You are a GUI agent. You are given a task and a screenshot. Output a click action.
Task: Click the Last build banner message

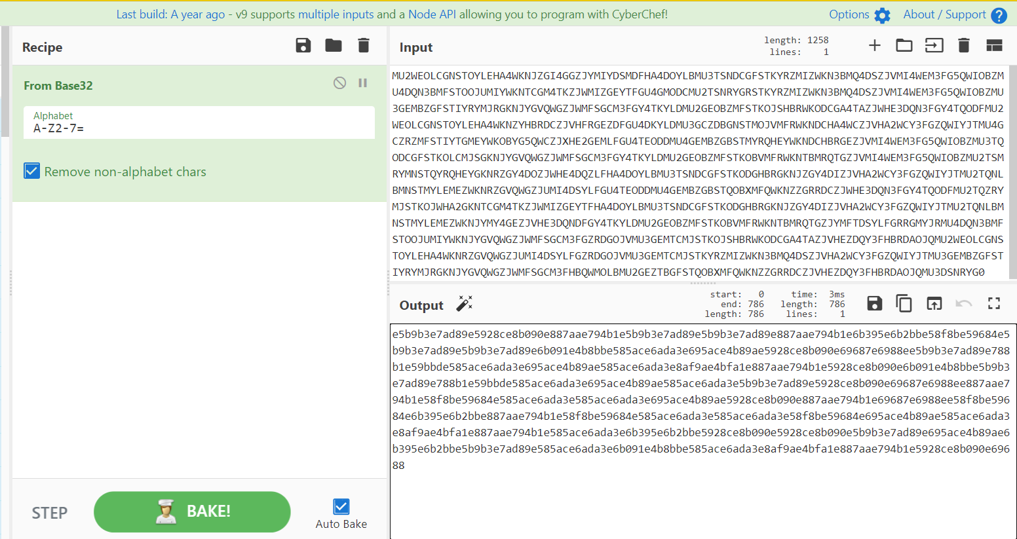click(x=392, y=14)
